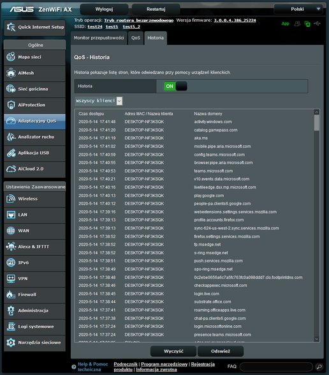Open AiProtection shield icon

[x=11, y=105]
